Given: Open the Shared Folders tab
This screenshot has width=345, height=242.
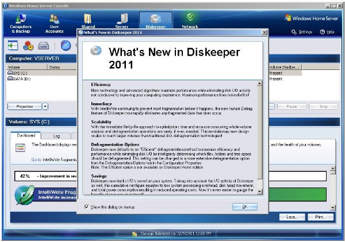Looking at the screenshot, I should click(x=88, y=21).
